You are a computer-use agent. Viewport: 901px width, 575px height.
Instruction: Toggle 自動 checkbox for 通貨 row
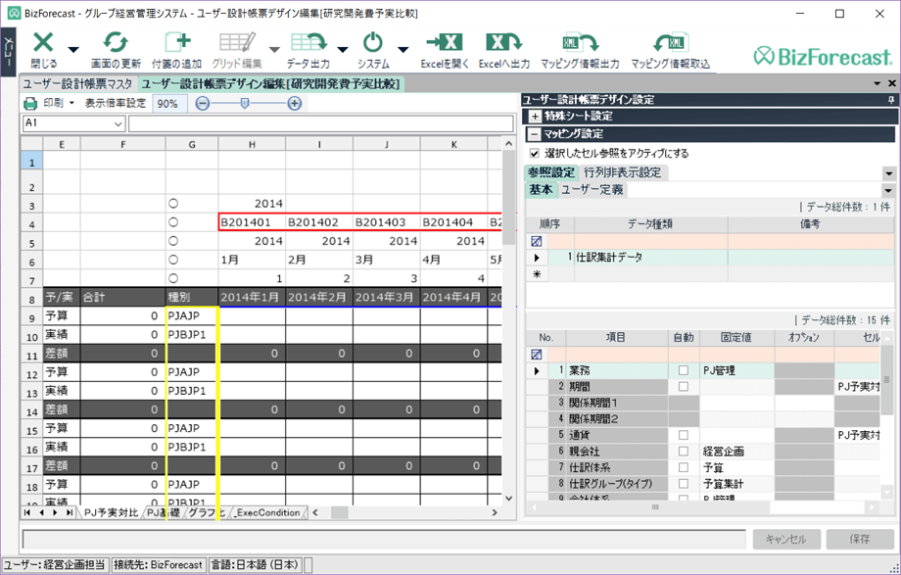(684, 435)
